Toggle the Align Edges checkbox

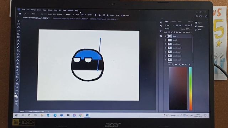pos(121,15)
